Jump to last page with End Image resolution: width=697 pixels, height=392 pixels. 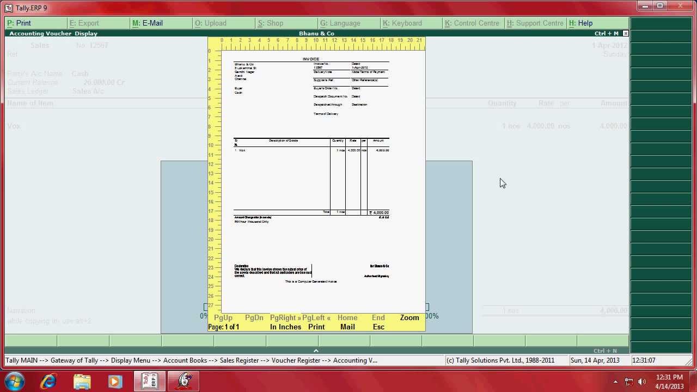[x=378, y=318]
